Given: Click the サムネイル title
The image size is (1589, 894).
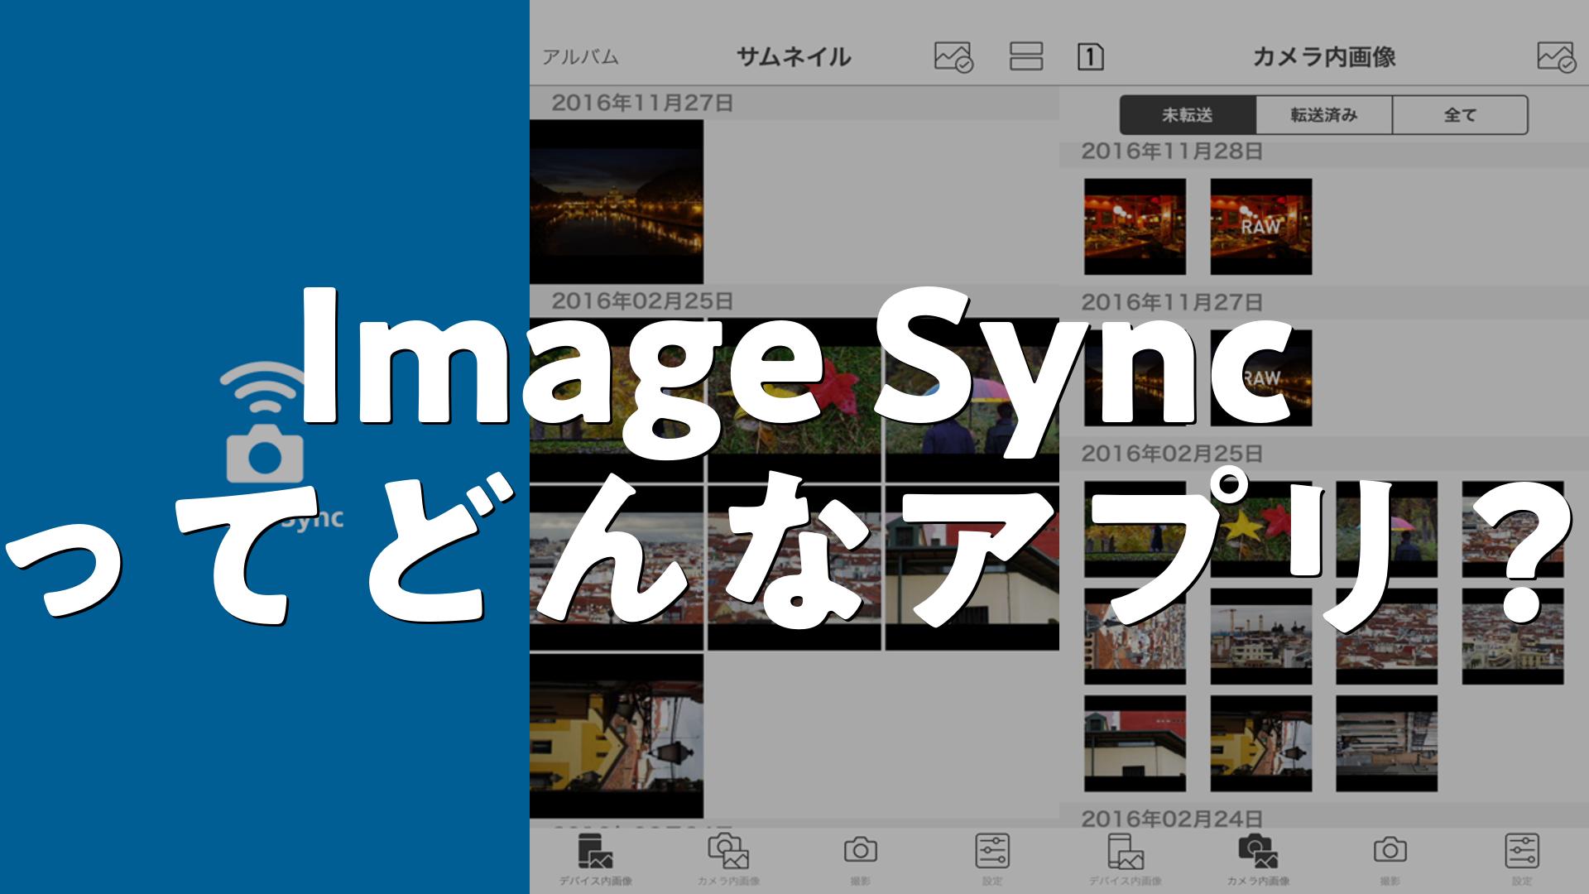Looking at the screenshot, I should click(794, 57).
